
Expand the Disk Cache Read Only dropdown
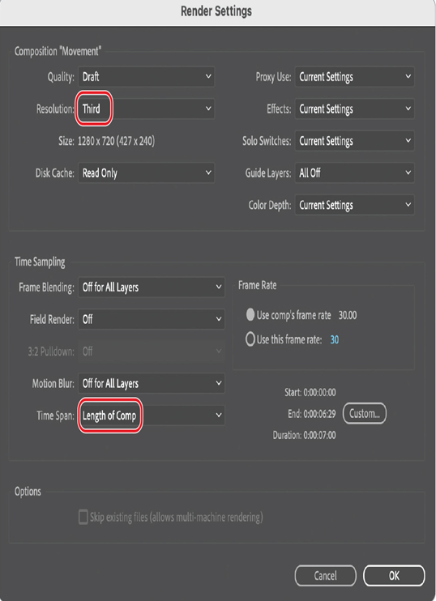[x=146, y=173]
